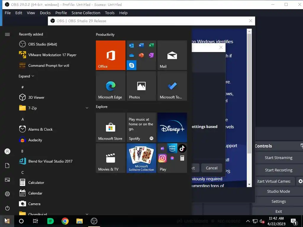Open Microsoft Solitaire Collection tile

click(141, 158)
